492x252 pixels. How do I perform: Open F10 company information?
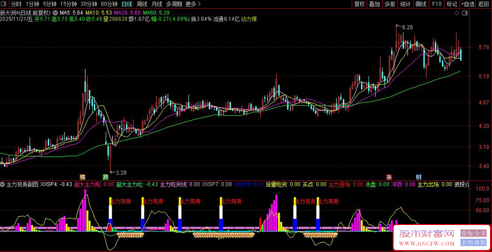point(436,4)
